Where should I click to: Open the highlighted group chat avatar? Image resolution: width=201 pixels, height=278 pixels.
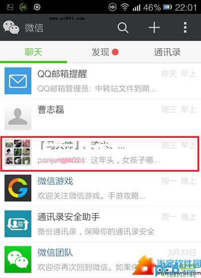tap(18, 152)
